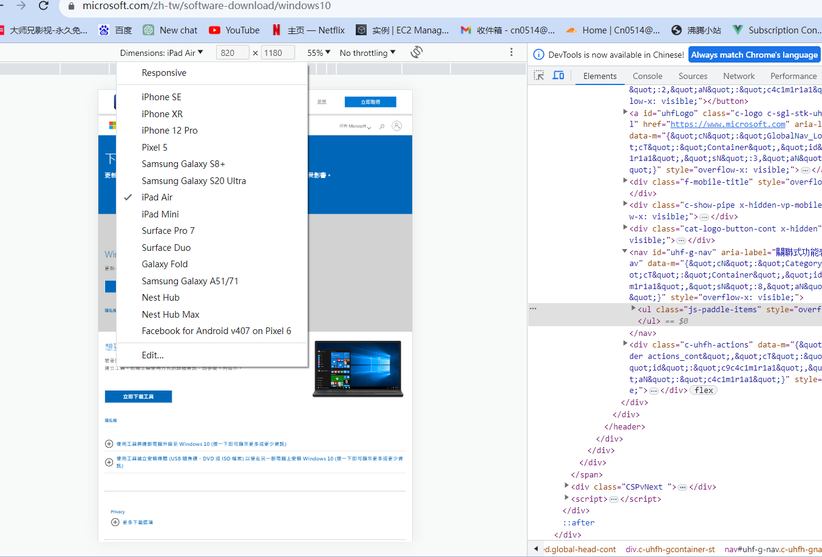Expand the 使用工具將這部電腦升級至 Windows 10 section

pyautogui.click(x=201, y=444)
